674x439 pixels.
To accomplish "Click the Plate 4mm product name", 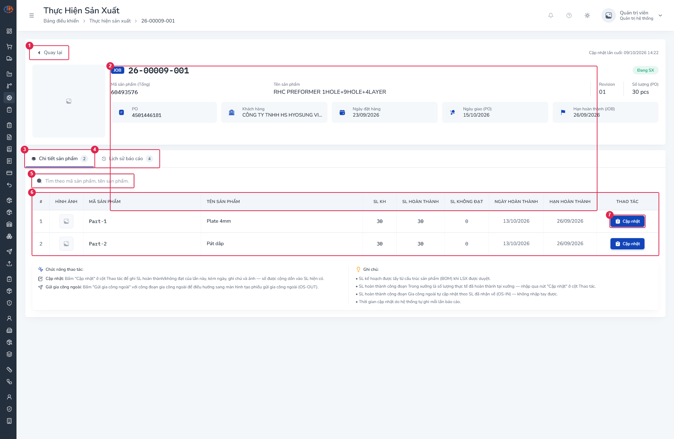I will pos(219,221).
